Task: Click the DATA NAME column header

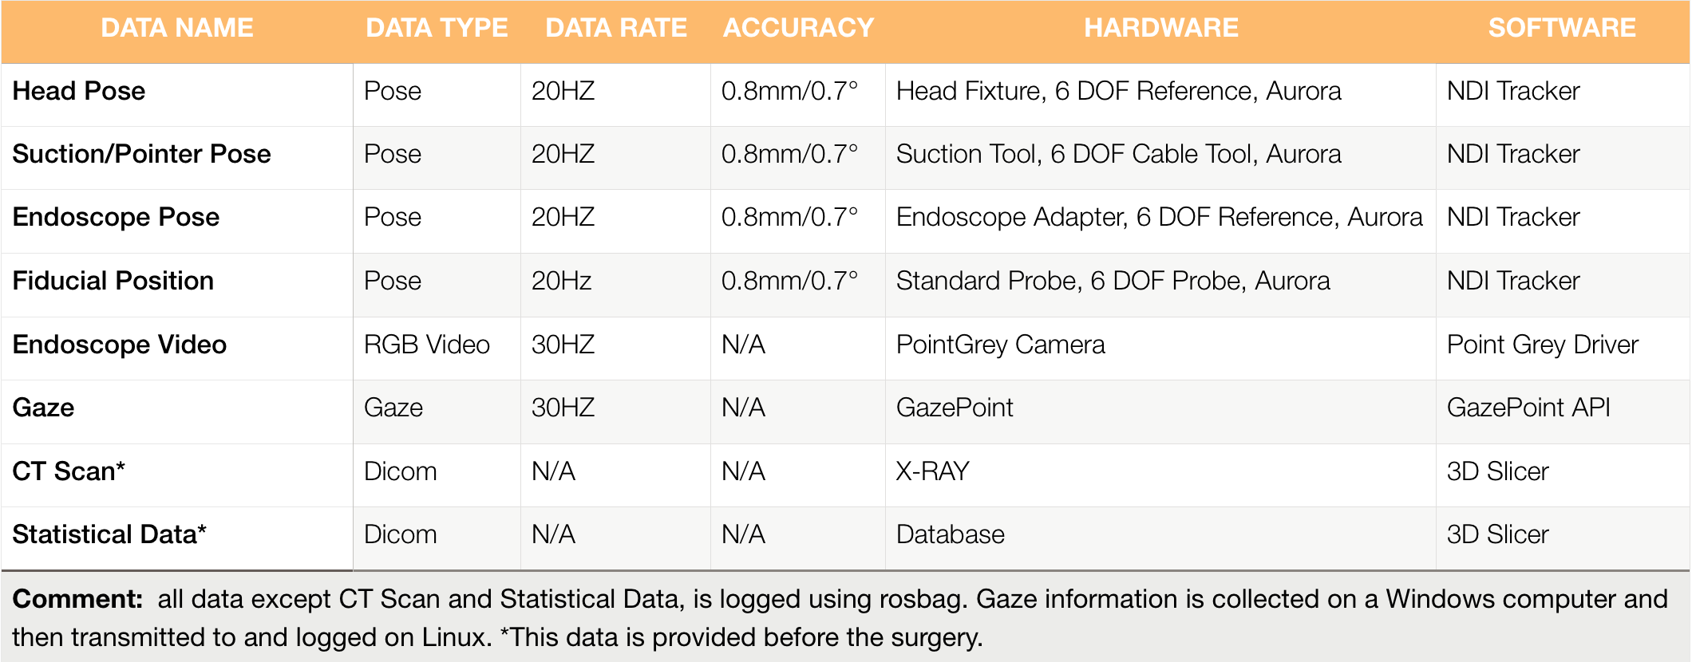Action: pyautogui.click(x=177, y=29)
